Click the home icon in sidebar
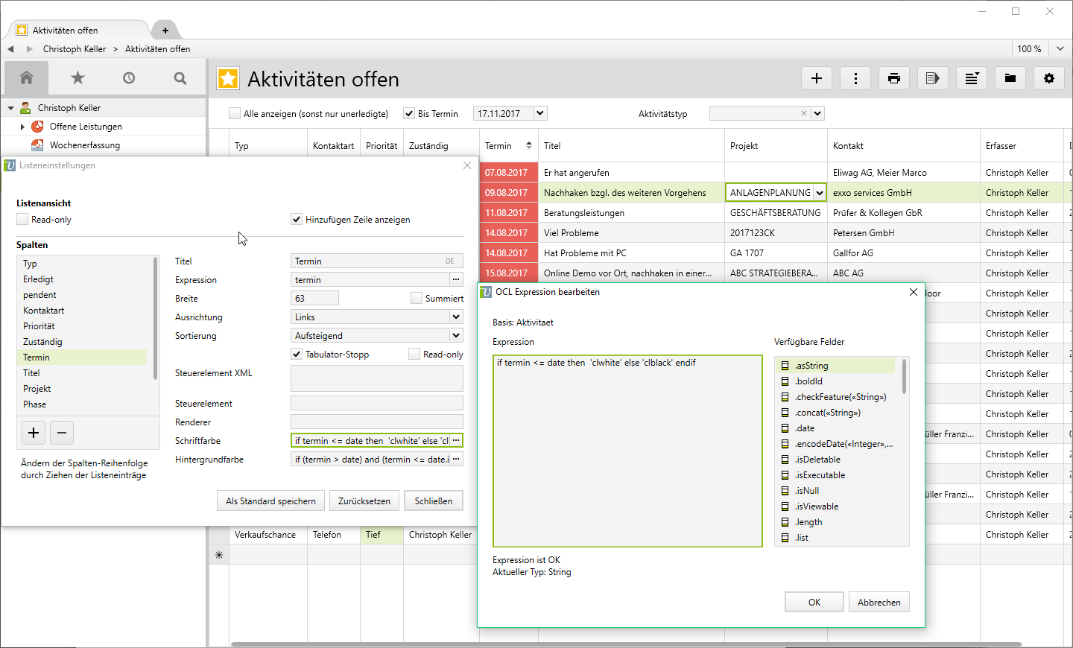This screenshot has height=648, width=1073. coord(27,78)
